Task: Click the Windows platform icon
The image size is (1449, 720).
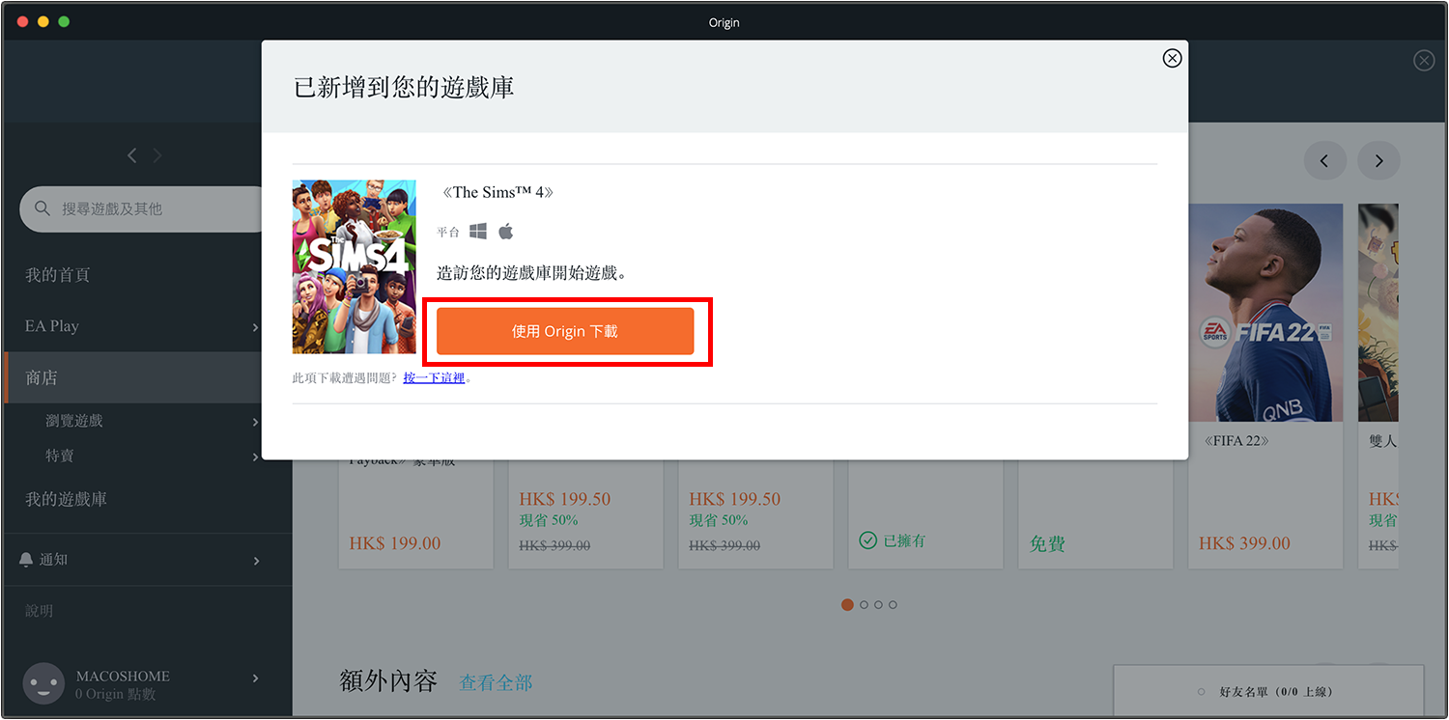Action: click(478, 232)
